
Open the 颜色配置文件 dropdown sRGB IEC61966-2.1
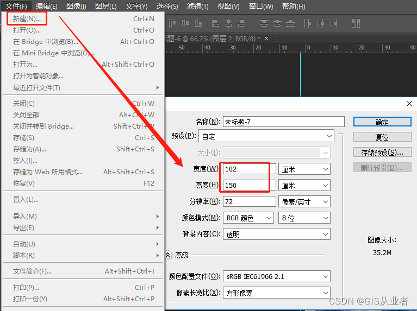pos(277,276)
